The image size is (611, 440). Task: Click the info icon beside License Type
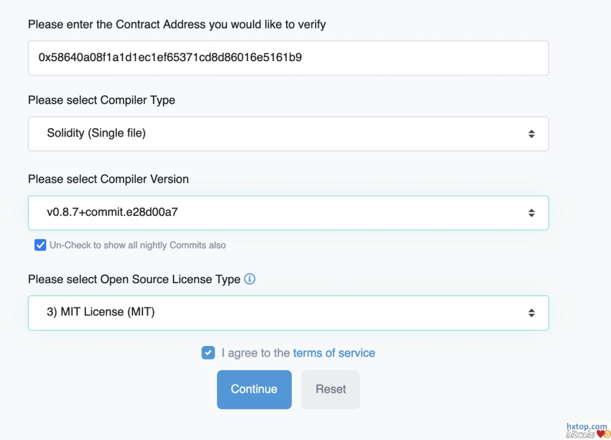249,279
